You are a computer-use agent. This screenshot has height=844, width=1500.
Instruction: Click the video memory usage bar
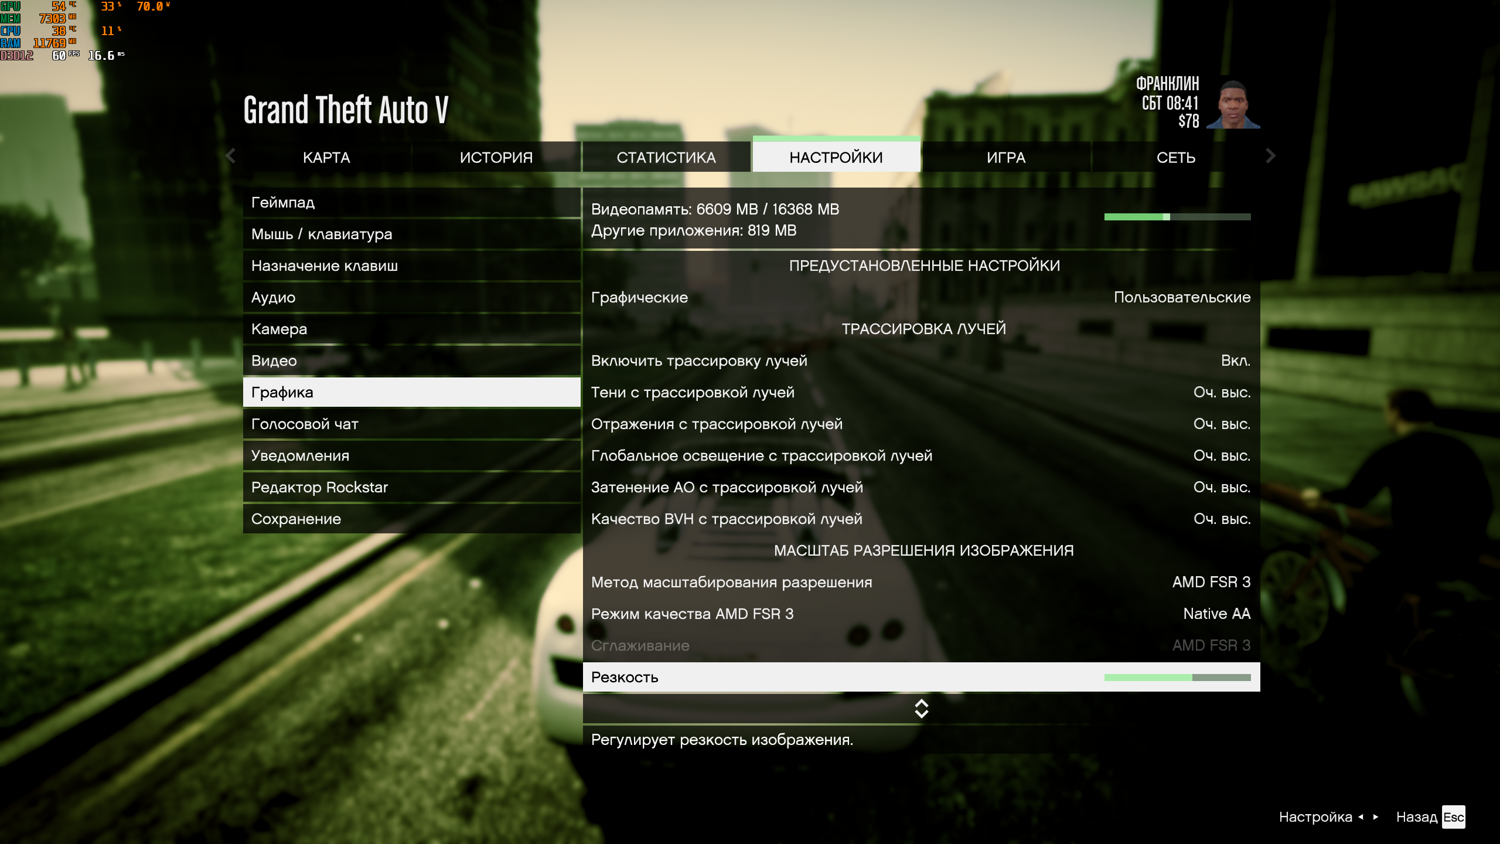pyautogui.click(x=1177, y=217)
